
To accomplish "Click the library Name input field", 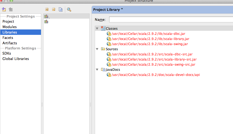I will coord(171,19).
